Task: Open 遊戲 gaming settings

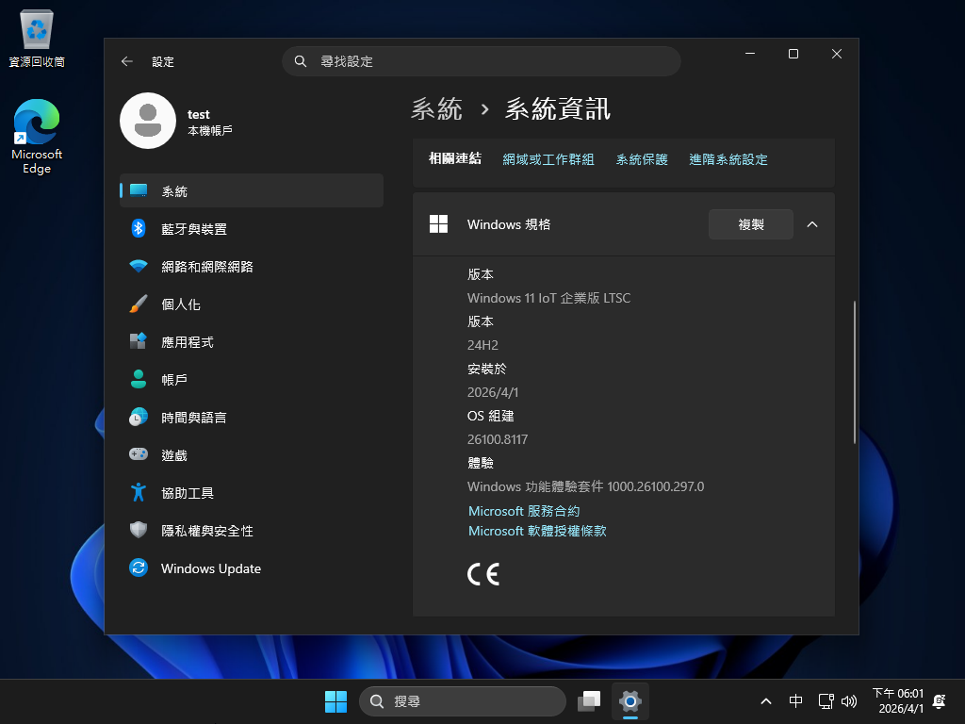Action: [x=173, y=455]
